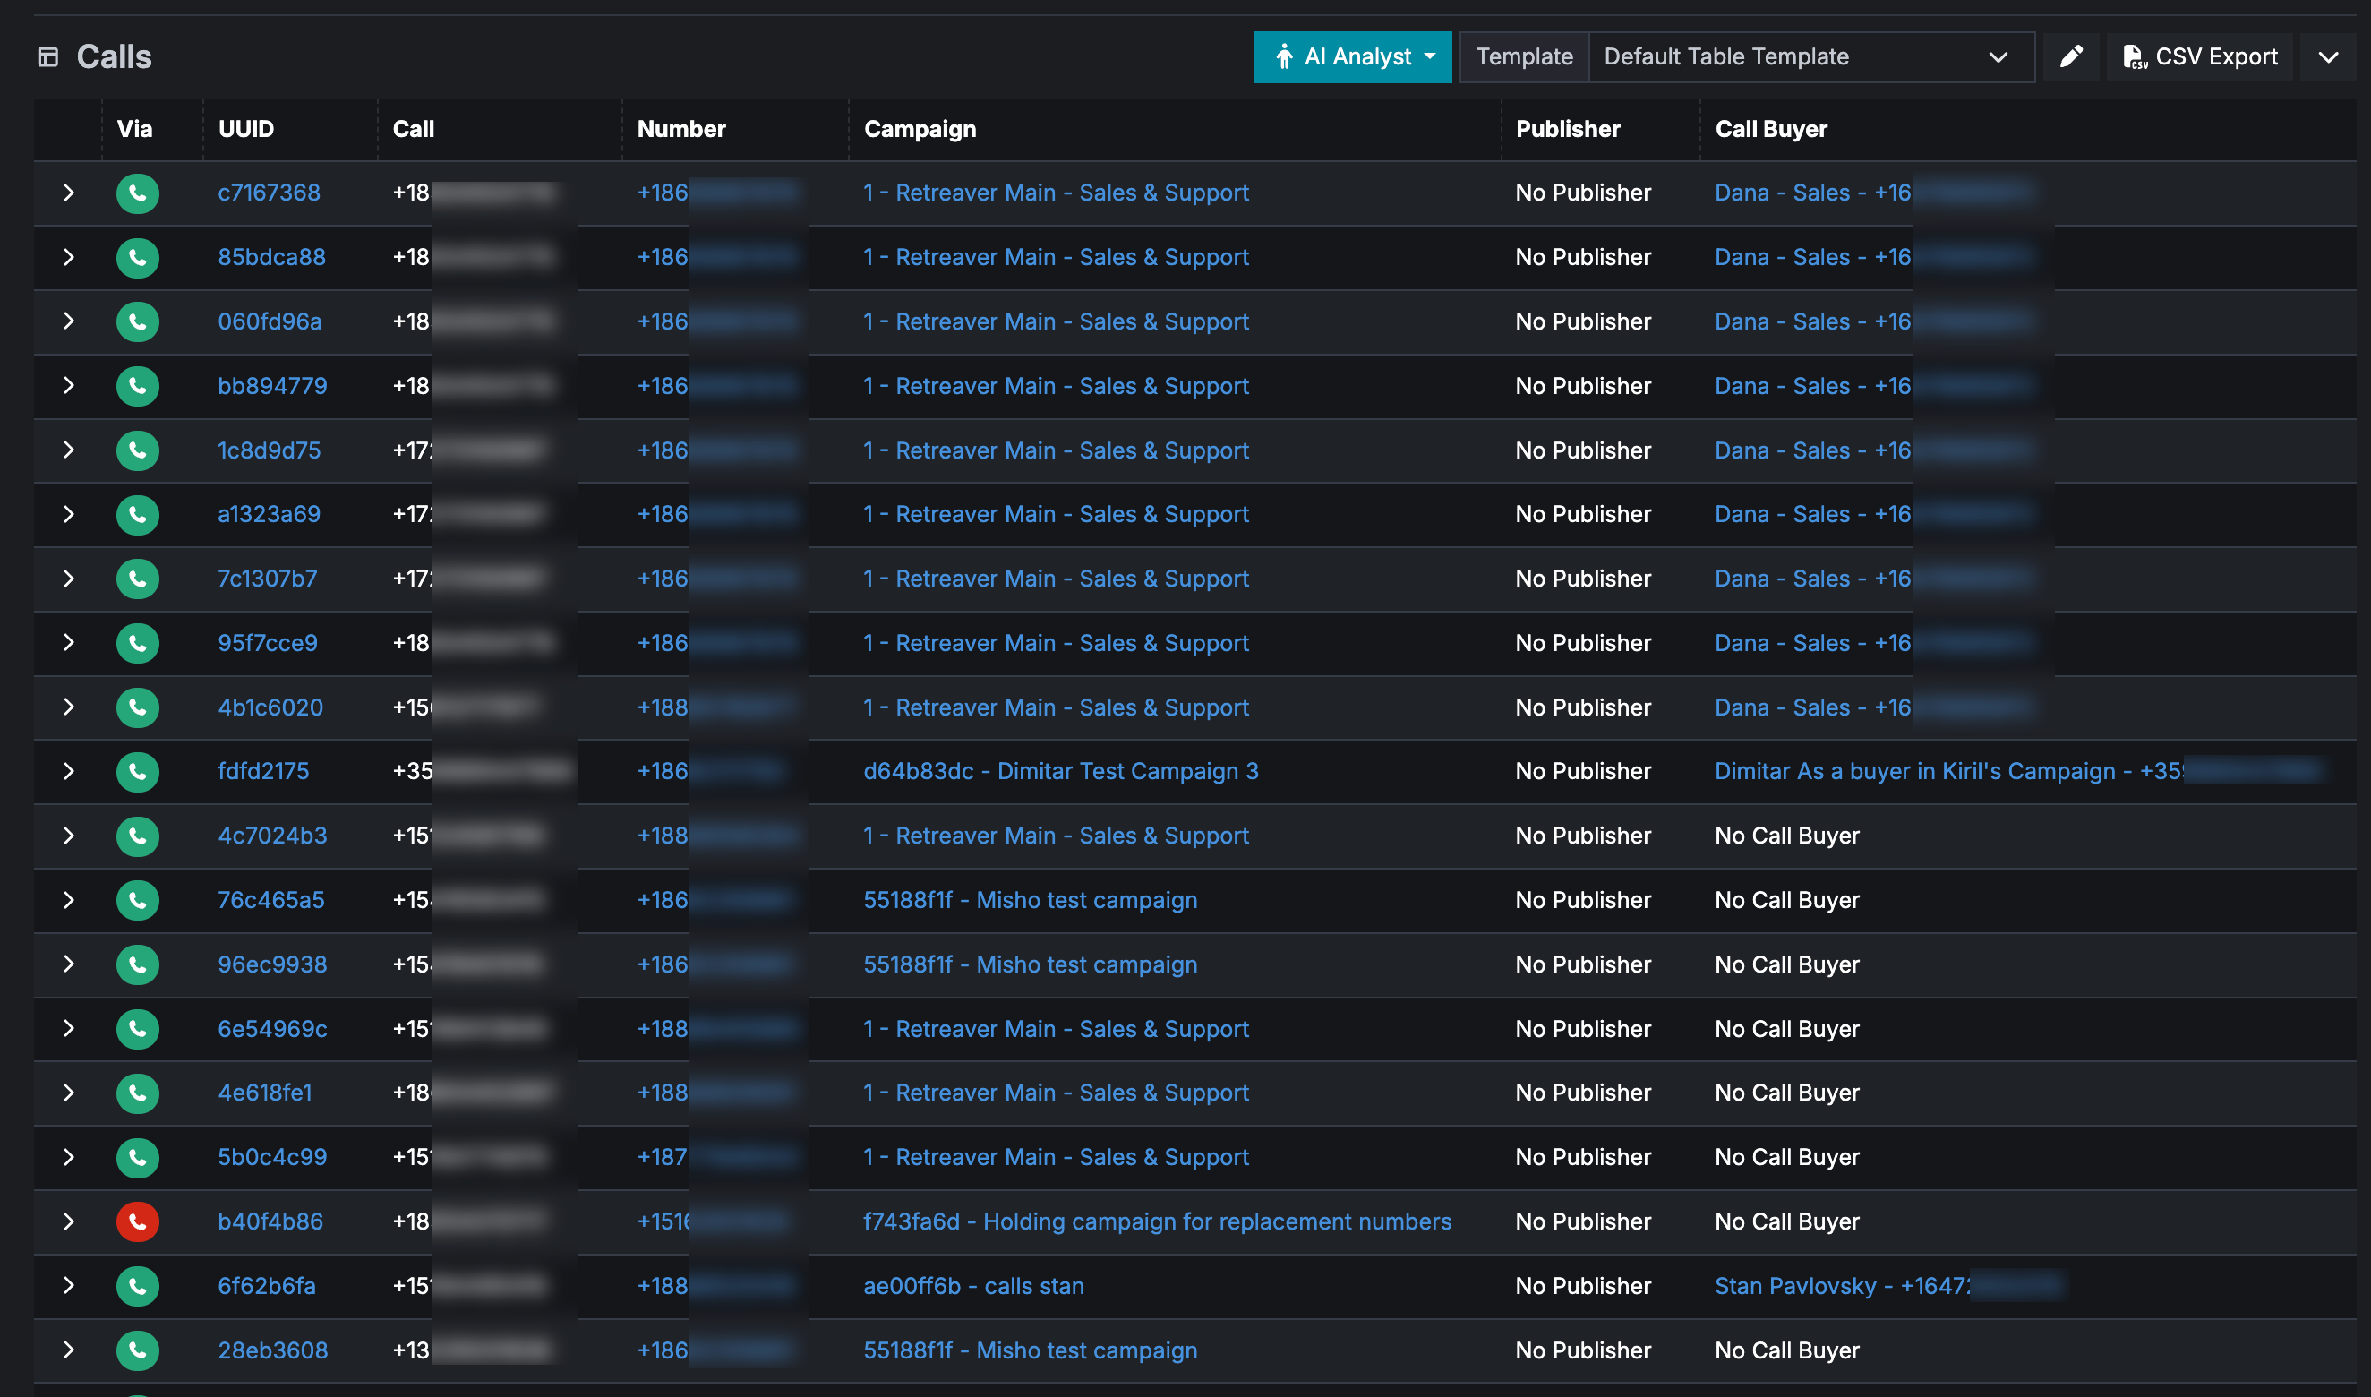Click UUID link 060fd96a
The height and width of the screenshot is (1397, 2371).
tap(270, 321)
